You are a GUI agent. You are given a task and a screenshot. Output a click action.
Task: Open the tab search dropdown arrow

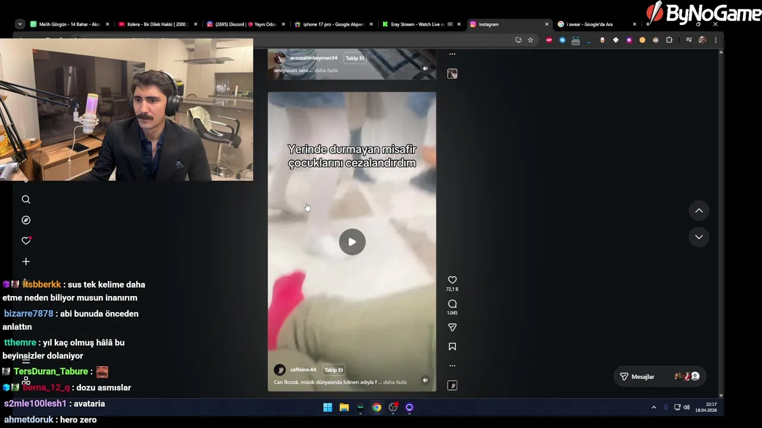(20, 24)
